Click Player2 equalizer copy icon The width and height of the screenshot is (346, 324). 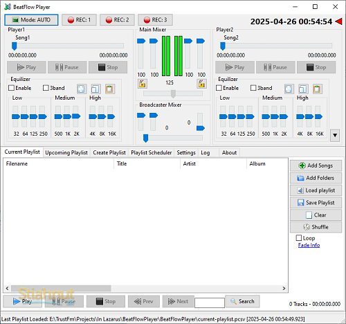click(303, 89)
